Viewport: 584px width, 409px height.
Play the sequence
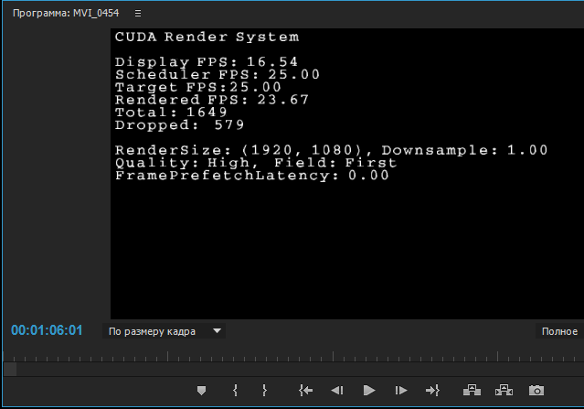coord(369,391)
